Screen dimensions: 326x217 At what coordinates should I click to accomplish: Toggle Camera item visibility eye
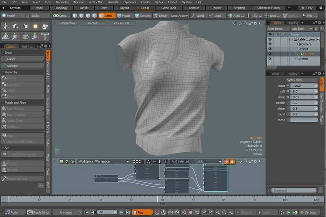pos(270,44)
